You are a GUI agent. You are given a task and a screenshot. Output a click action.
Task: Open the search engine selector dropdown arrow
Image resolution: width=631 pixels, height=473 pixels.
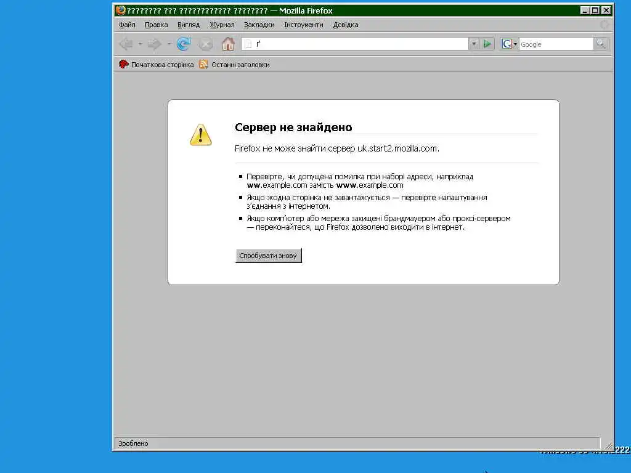515,44
